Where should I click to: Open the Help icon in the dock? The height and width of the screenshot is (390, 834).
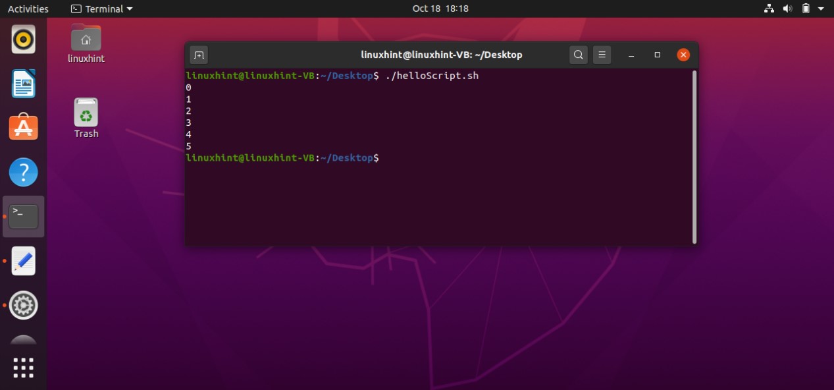point(24,173)
